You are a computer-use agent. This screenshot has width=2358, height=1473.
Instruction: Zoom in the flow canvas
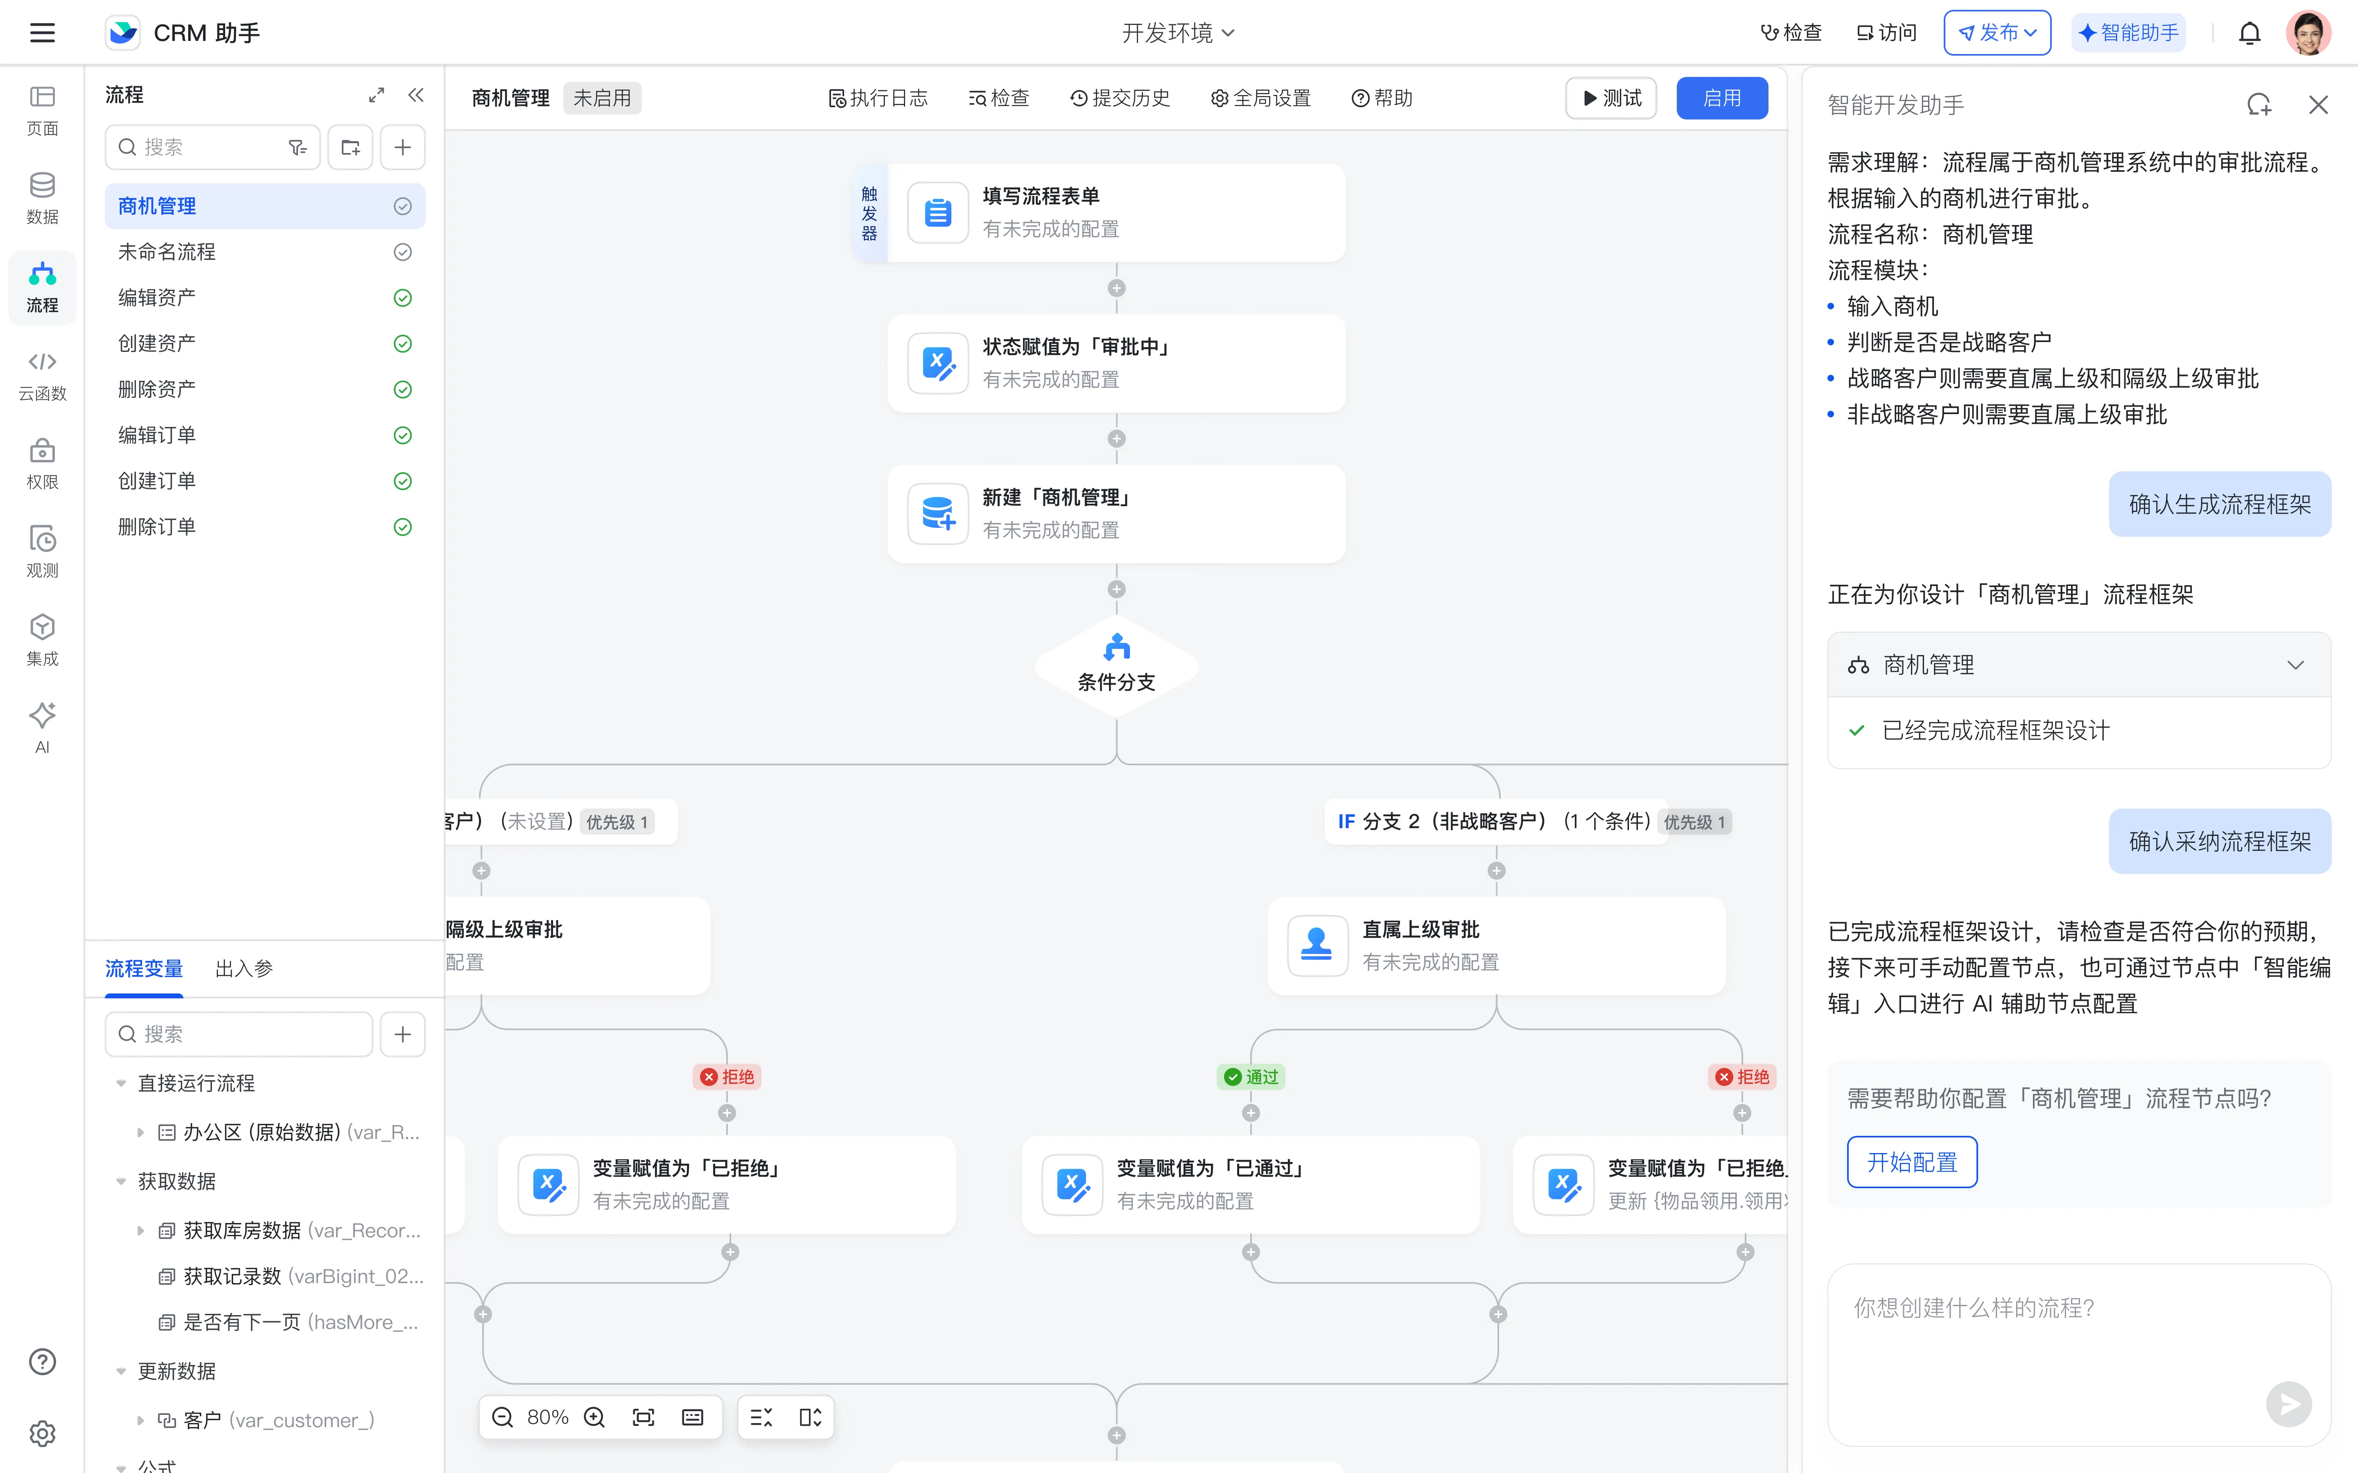click(x=594, y=1417)
